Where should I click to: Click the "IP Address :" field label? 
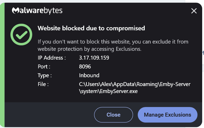52,58
